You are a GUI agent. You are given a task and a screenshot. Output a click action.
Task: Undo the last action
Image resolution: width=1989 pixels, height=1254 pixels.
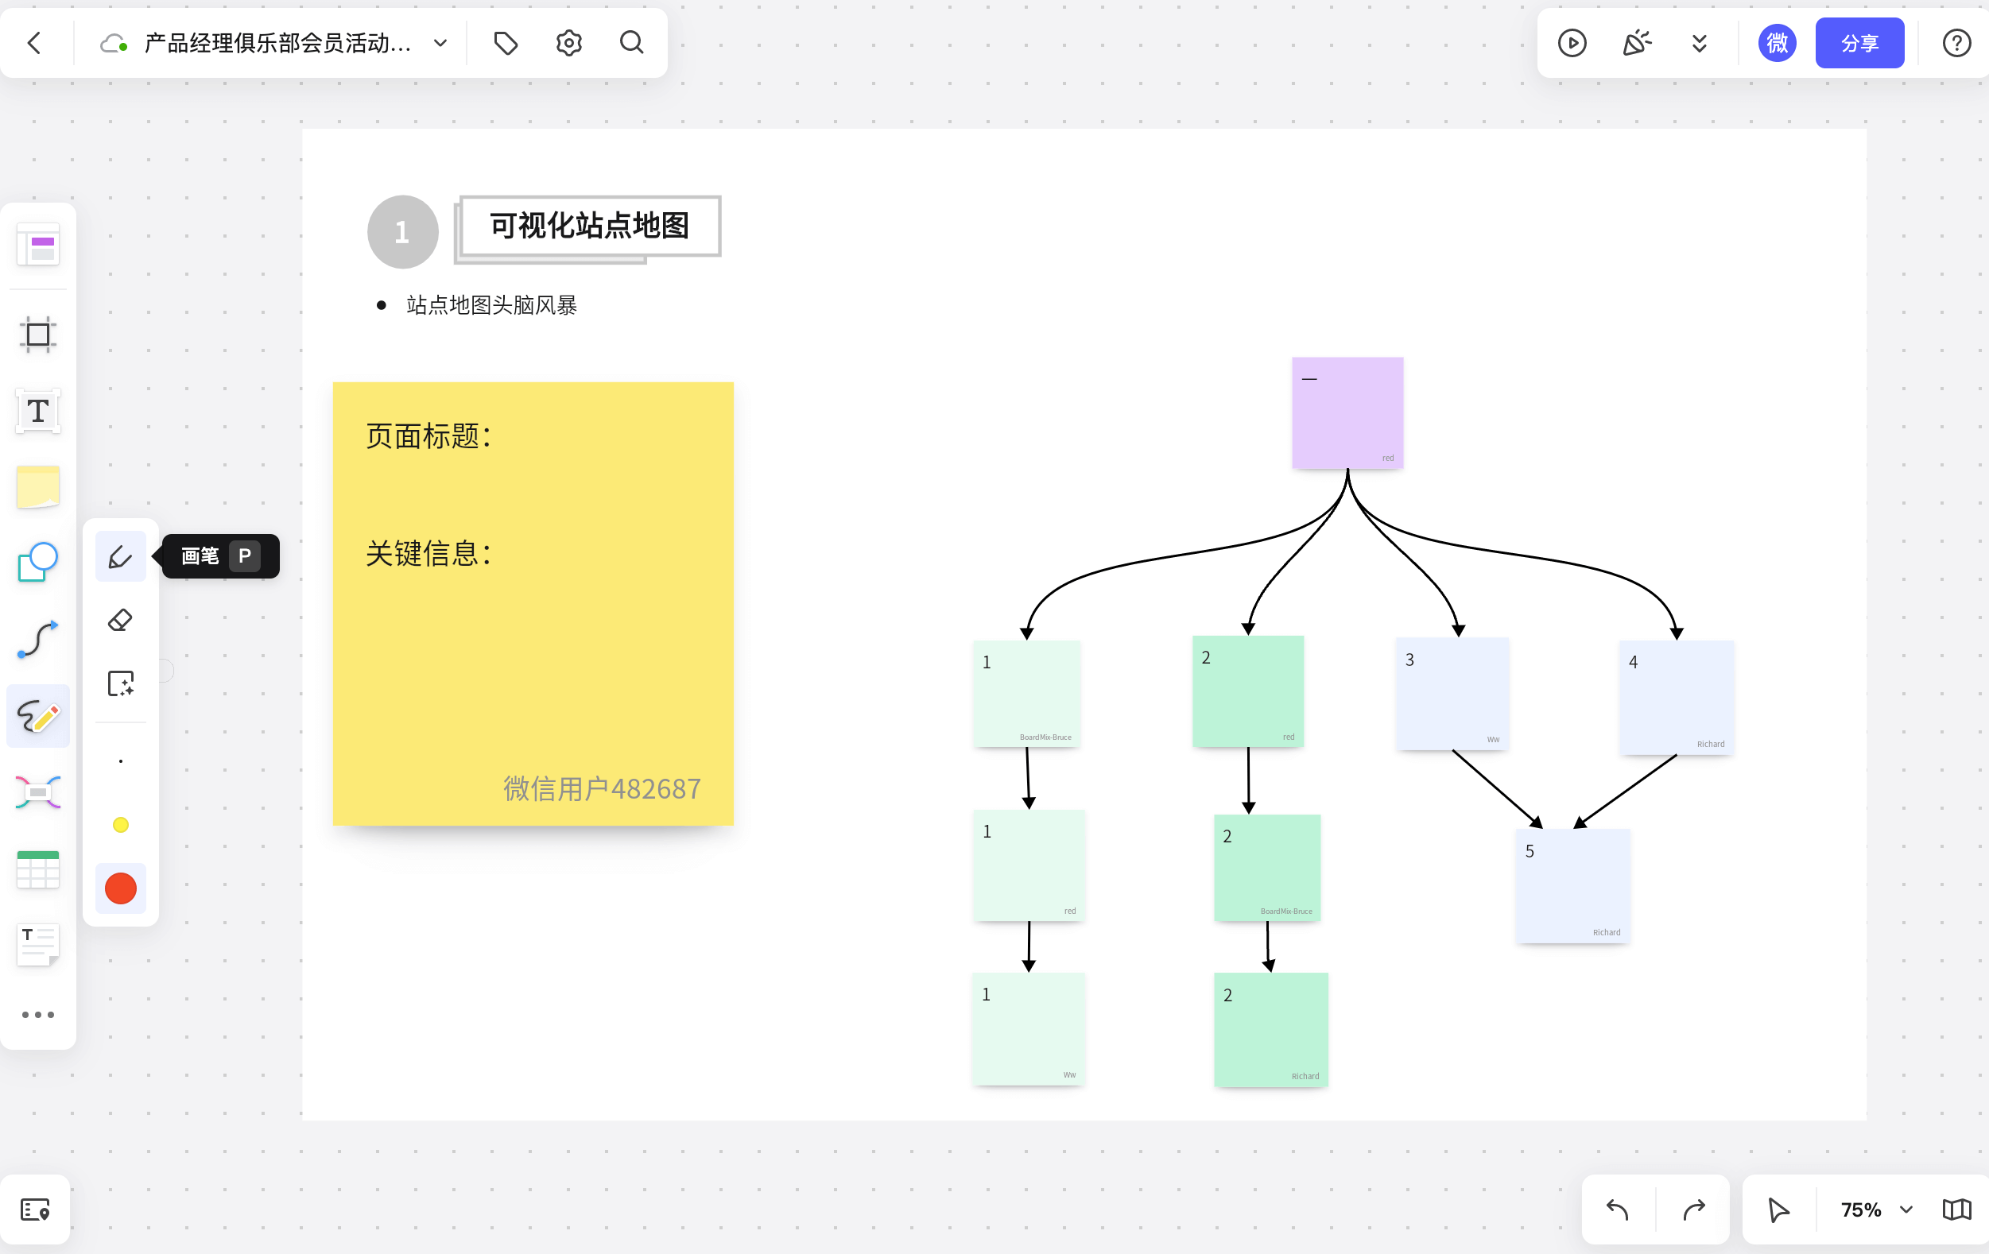tap(1617, 1209)
